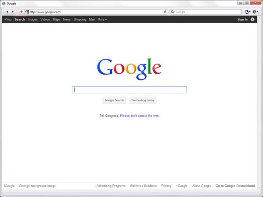Click the Sign in link
263x197 pixels.
coord(242,19)
